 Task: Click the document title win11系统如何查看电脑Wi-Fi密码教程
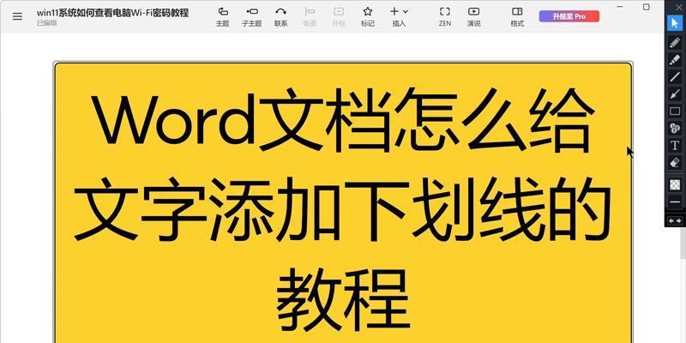[112, 13]
